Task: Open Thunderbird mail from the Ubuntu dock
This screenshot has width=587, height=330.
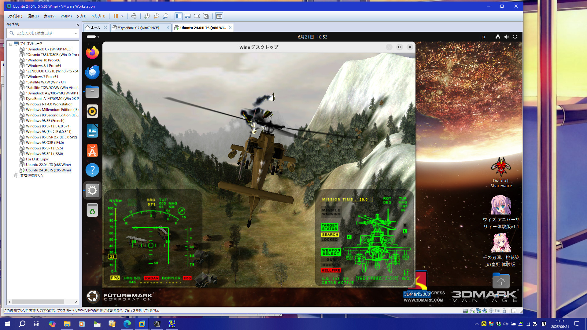Action: (x=92, y=72)
